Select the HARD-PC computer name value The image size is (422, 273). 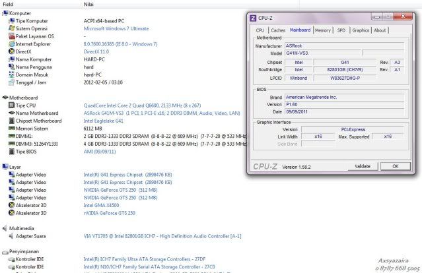click(94, 59)
